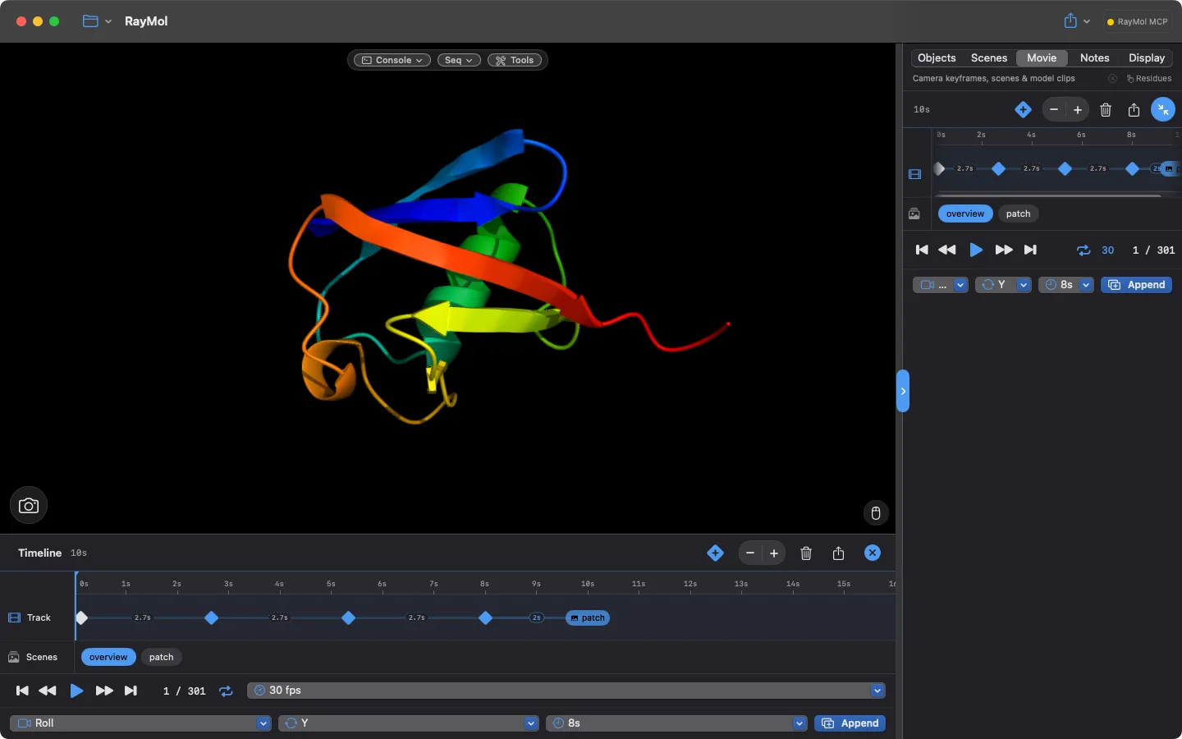Click the film track icon in the Movie panel
Image resolution: width=1182 pixels, height=739 pixels.
[914, 174]
